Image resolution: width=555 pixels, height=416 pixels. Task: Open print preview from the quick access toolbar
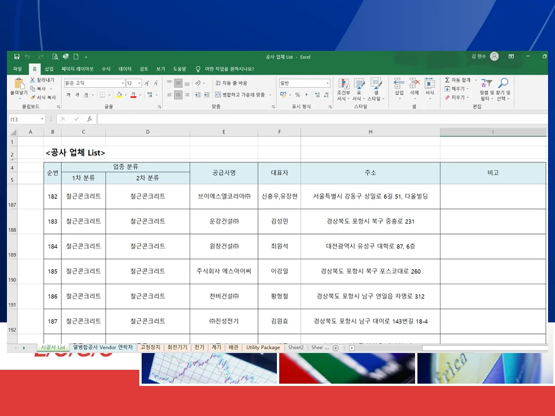[x=55, y=57]
